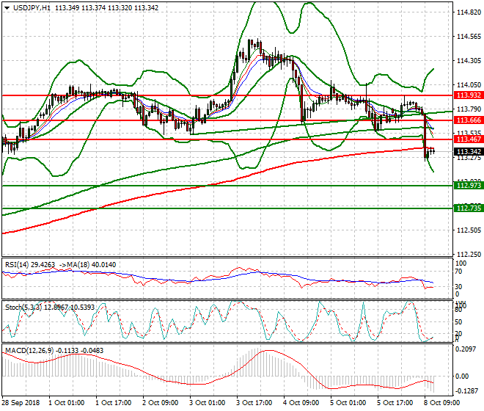The height and width of the screenshot is (411, 484).
Task: Click the 112.250 price scale value
Action: click(x=469, y=255)
